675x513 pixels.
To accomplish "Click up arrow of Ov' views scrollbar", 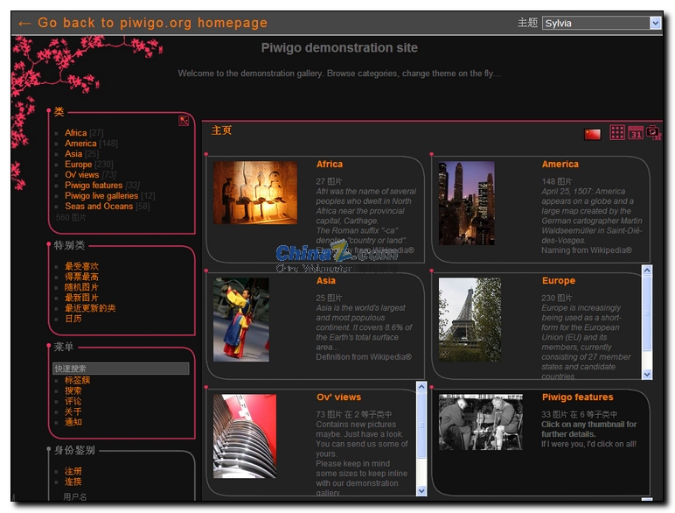I will click(x=421, y=387).
